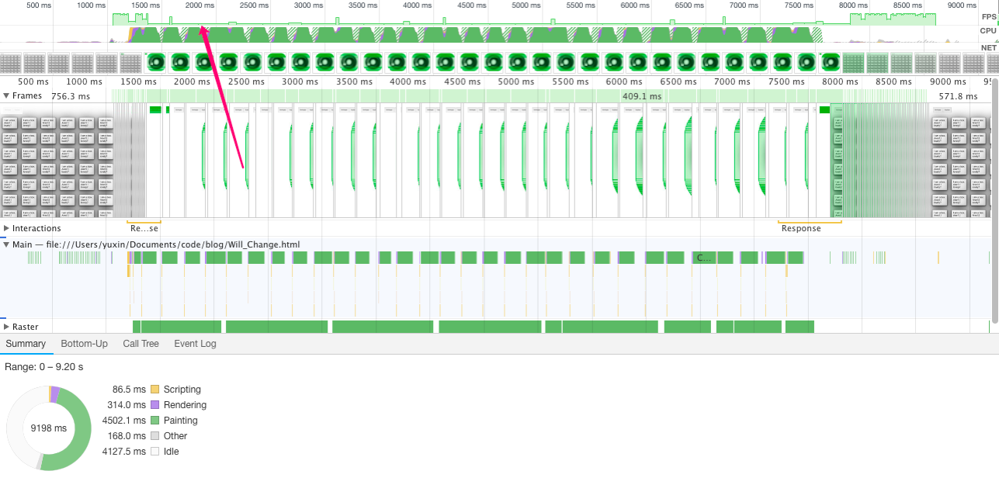This screenshot has width=999, height=478.
Task: Click the green Painting legend swatch
Action: [x=154, y=421]
